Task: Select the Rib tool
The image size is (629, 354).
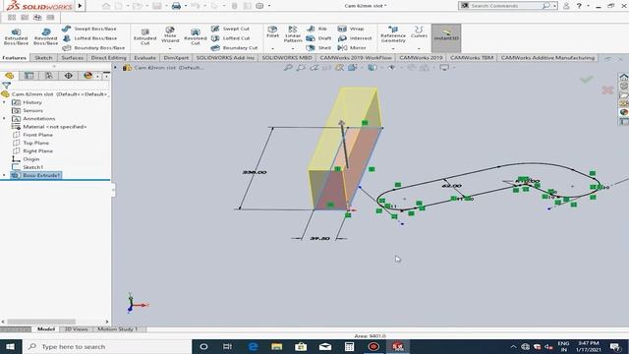Action: click(x=316, y=29)
